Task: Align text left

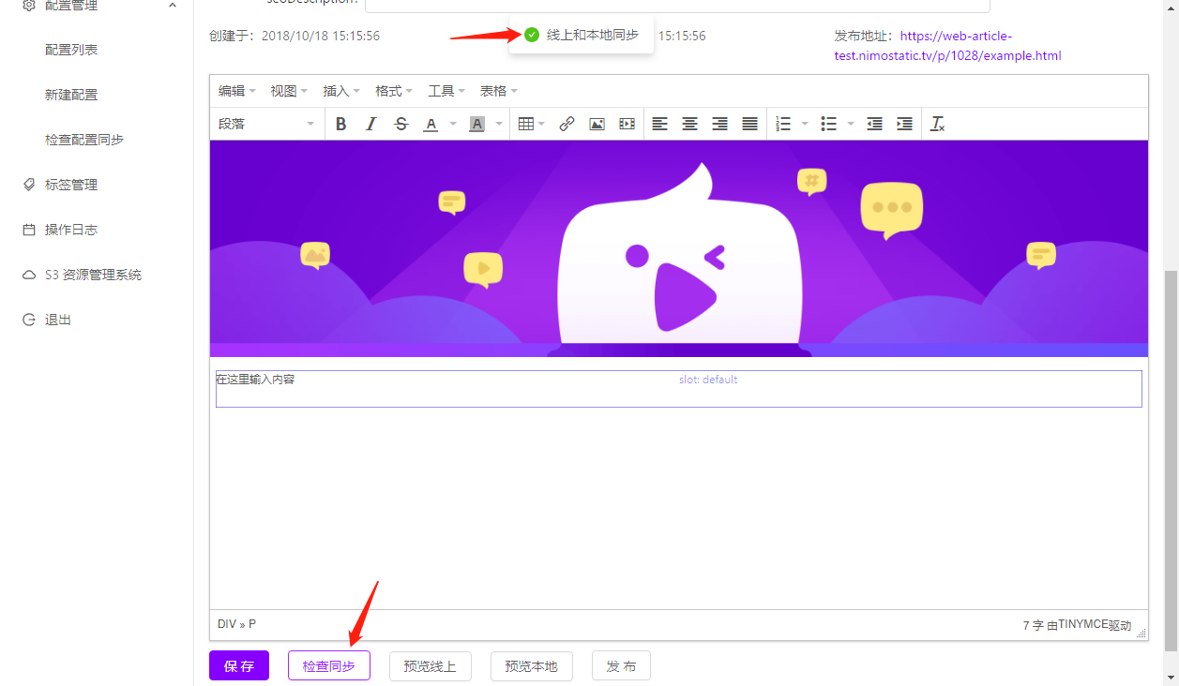Action: pyautogui.click(x=660, y=124)
